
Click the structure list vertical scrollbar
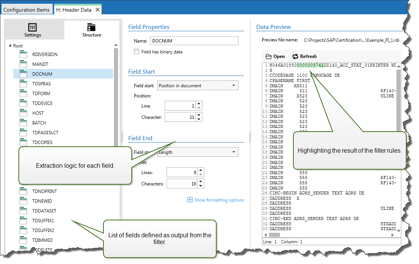[x=116, y=94]
